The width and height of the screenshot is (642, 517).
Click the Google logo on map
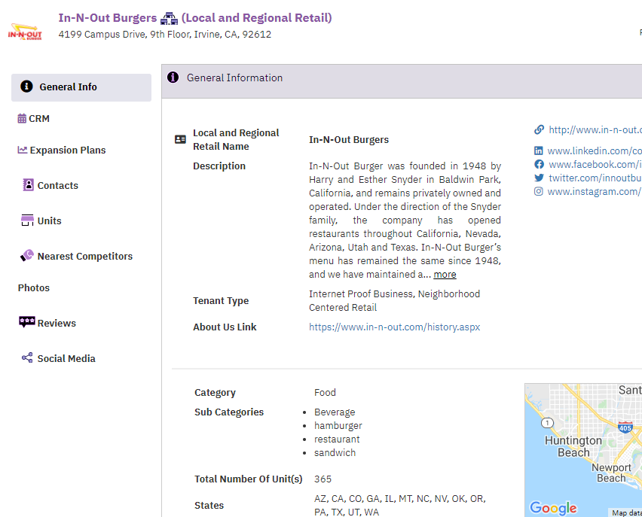click(553, 508)
